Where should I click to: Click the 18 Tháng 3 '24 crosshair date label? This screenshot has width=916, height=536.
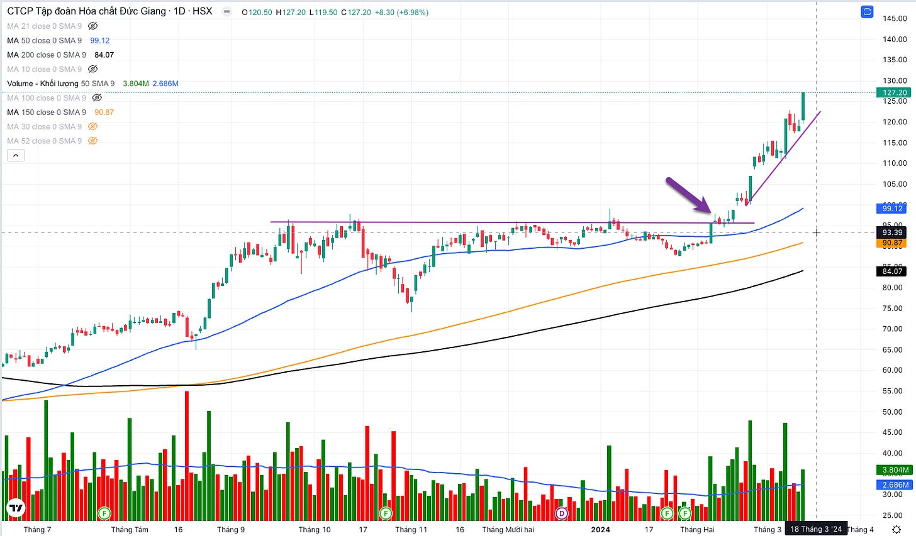(x=816, y=529)
